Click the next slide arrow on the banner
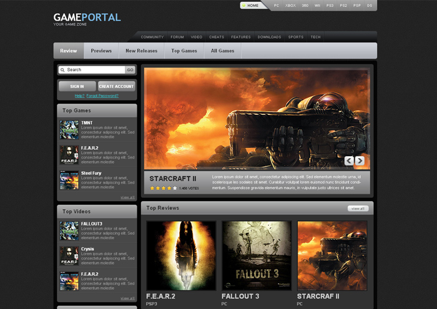The width and height of the screenshot is (437, 309). (x=360, y=161)
